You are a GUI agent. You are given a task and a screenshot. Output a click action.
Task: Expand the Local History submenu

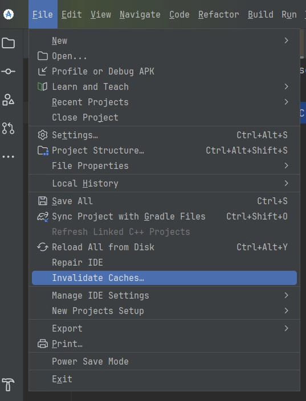[164, 183]
